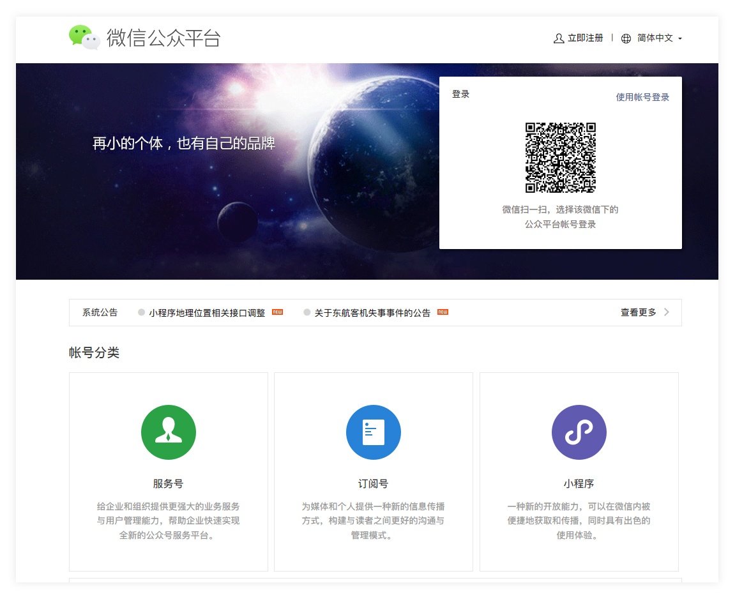The height and width of the screenshot is (599, 735).
Task: Open announcement 关于东航客机失事事件的公告
Action: point(372,313)
